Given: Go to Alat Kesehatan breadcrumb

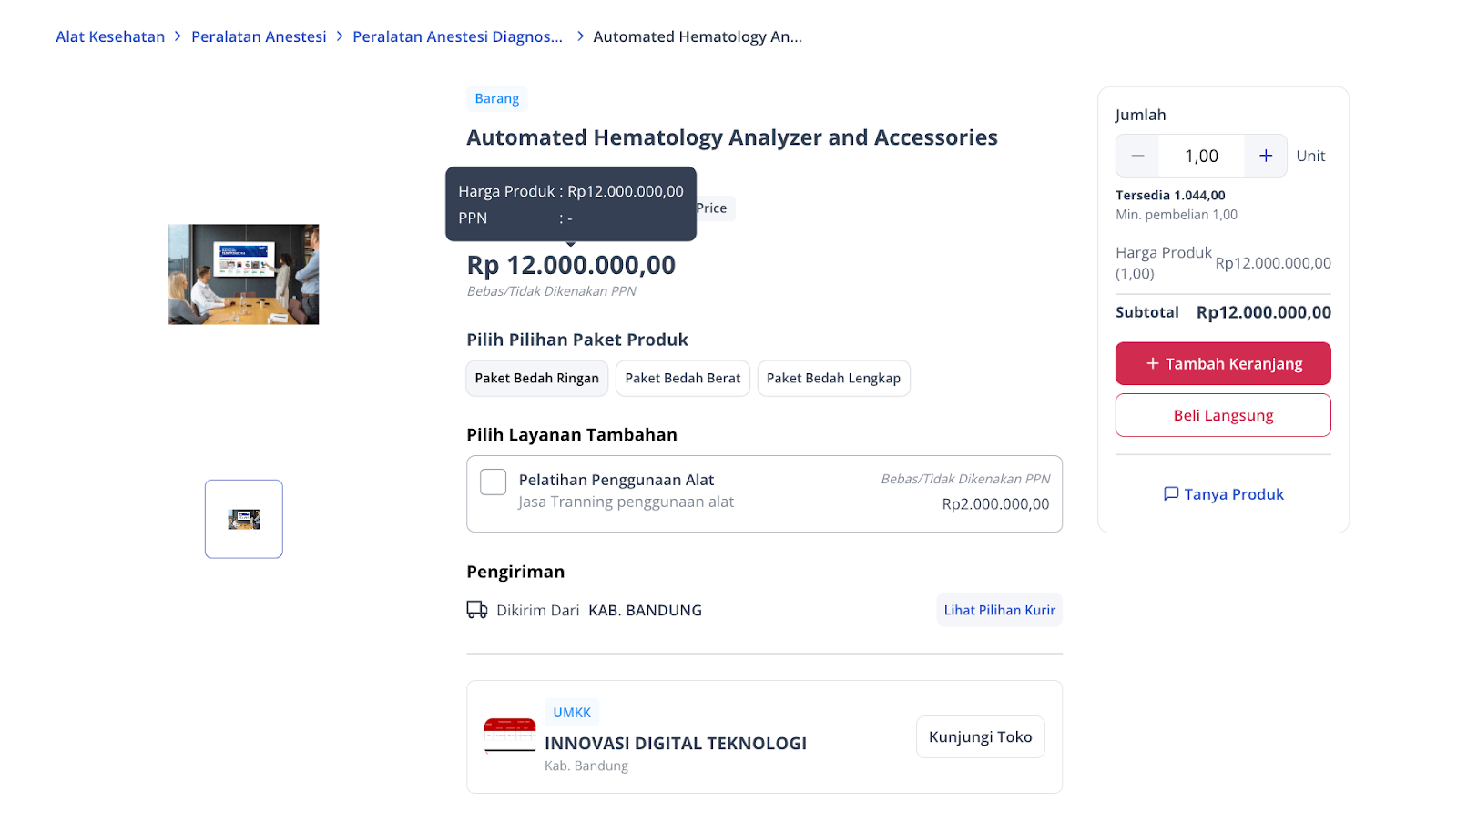Looking at the screenshot, I should (110, 36).
